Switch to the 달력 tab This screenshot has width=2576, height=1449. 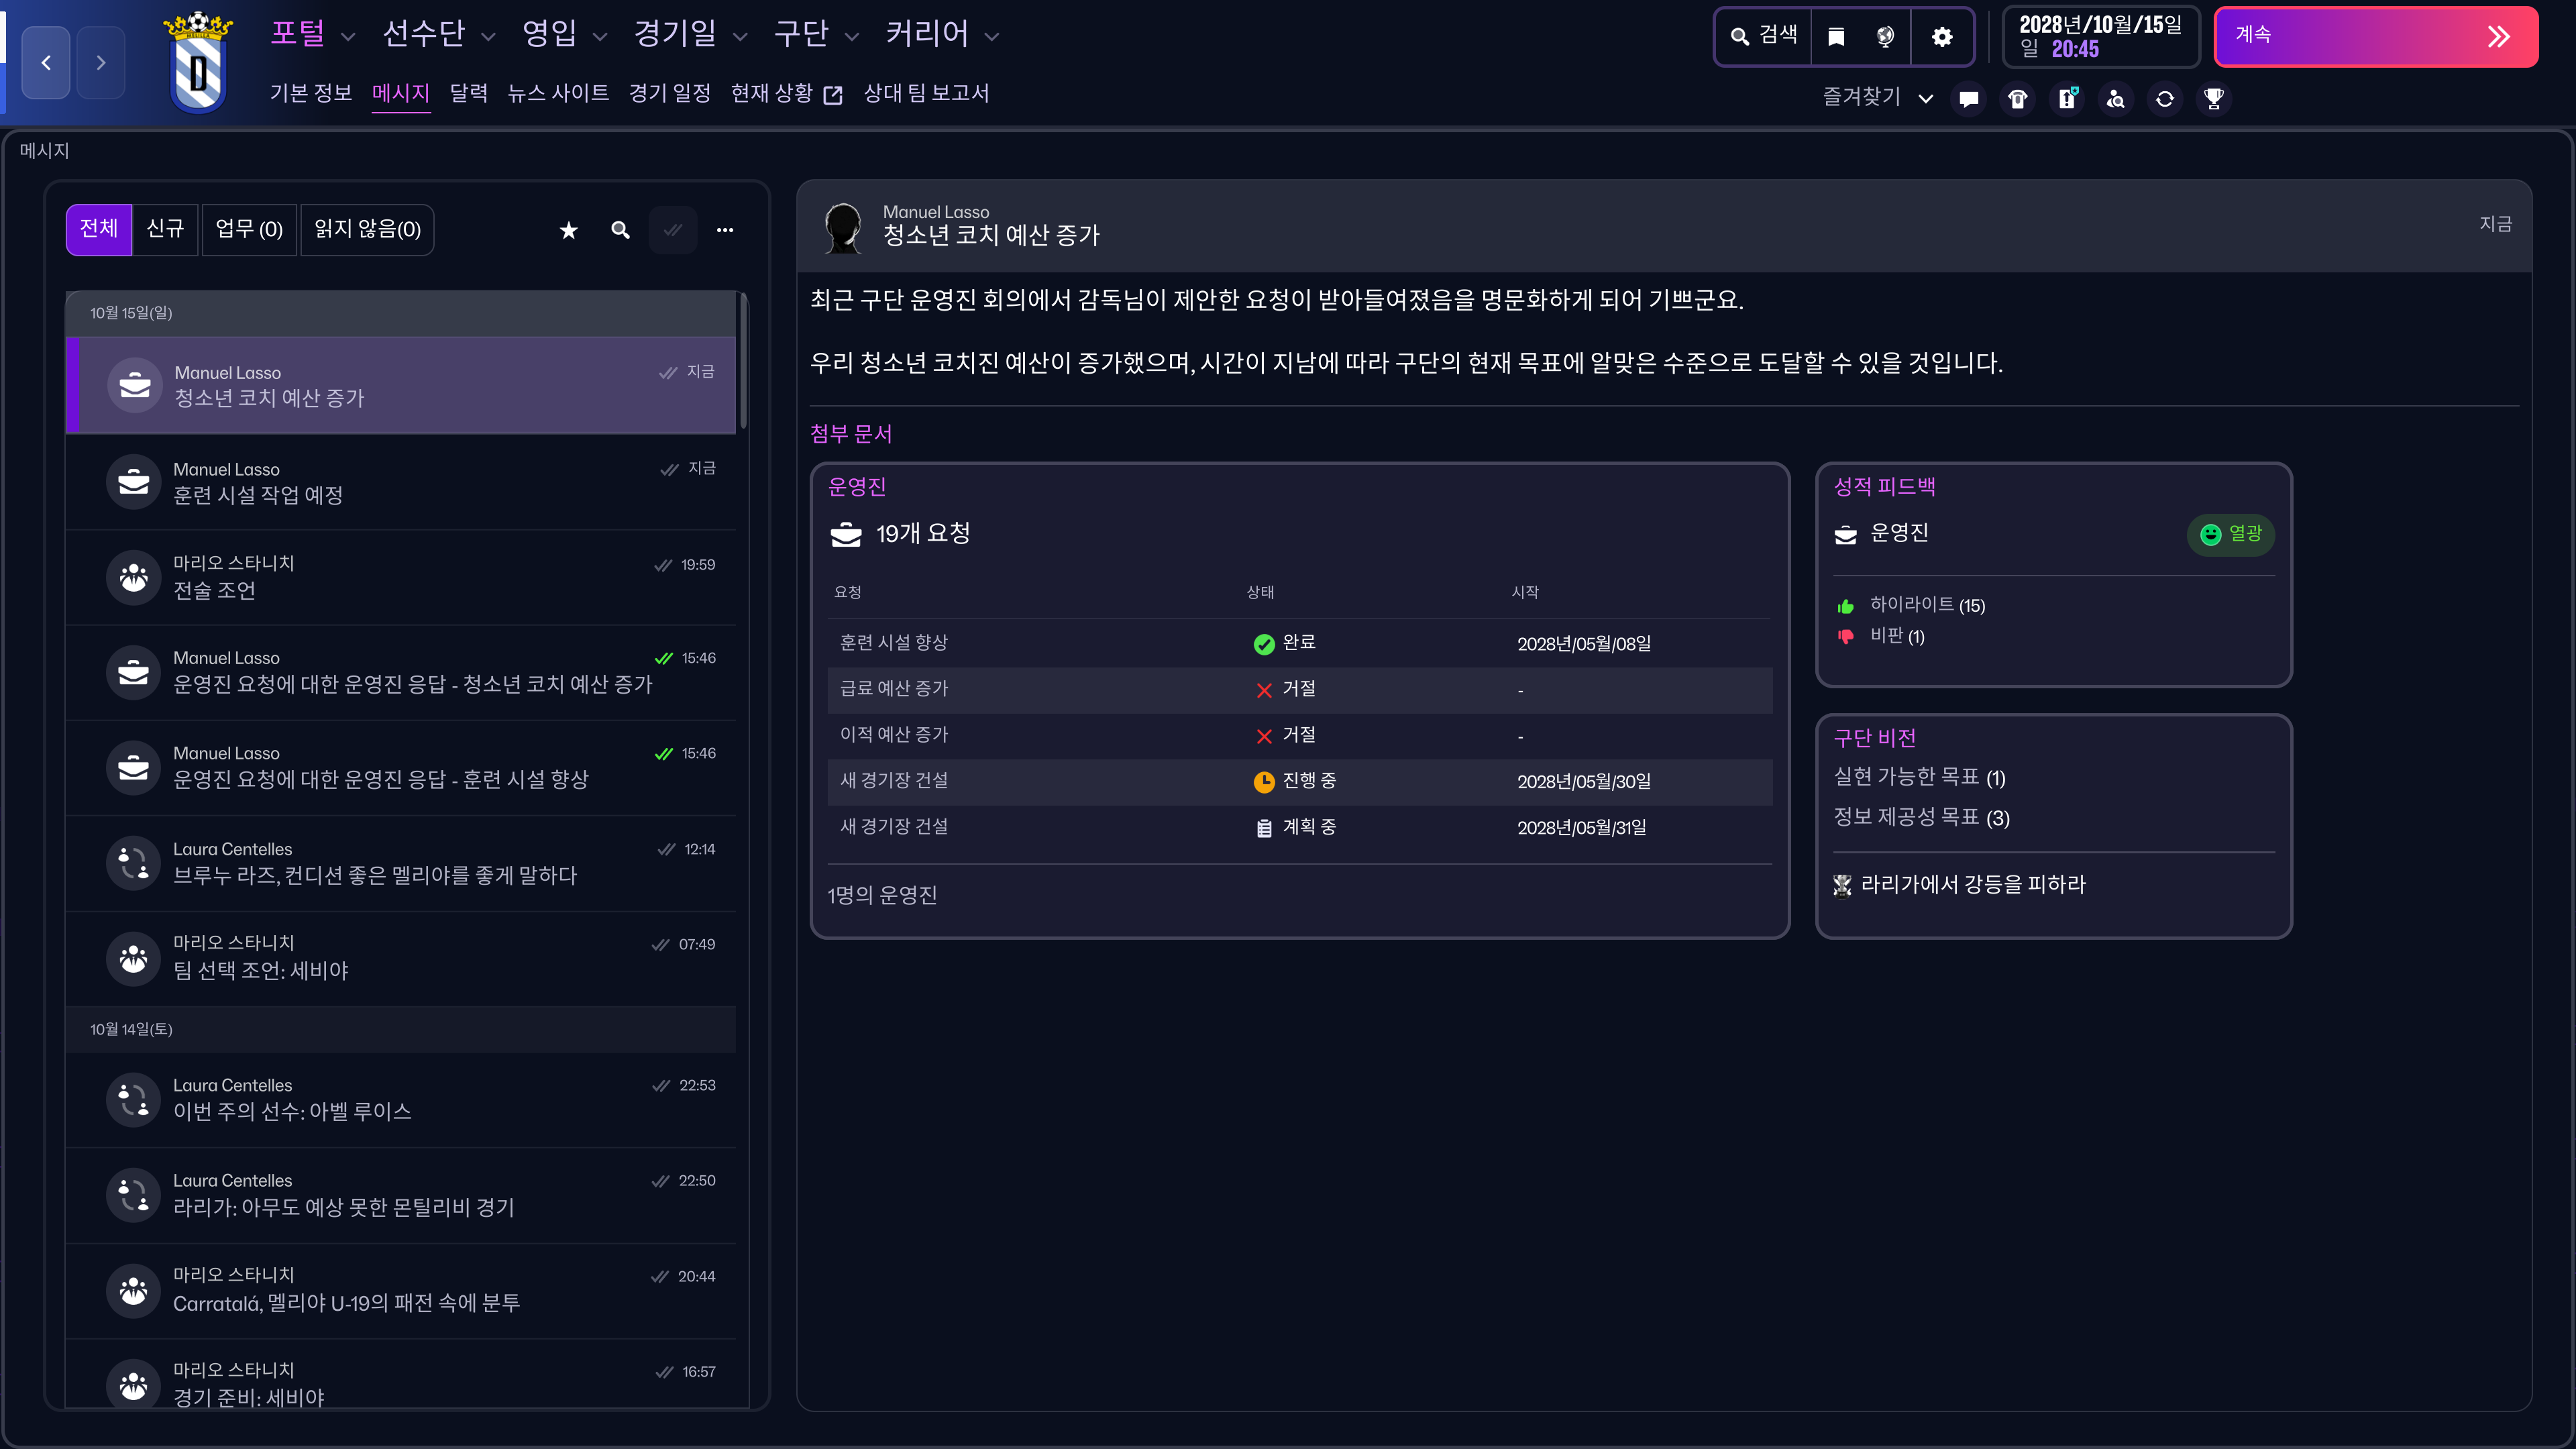click(x=469, y=94)
